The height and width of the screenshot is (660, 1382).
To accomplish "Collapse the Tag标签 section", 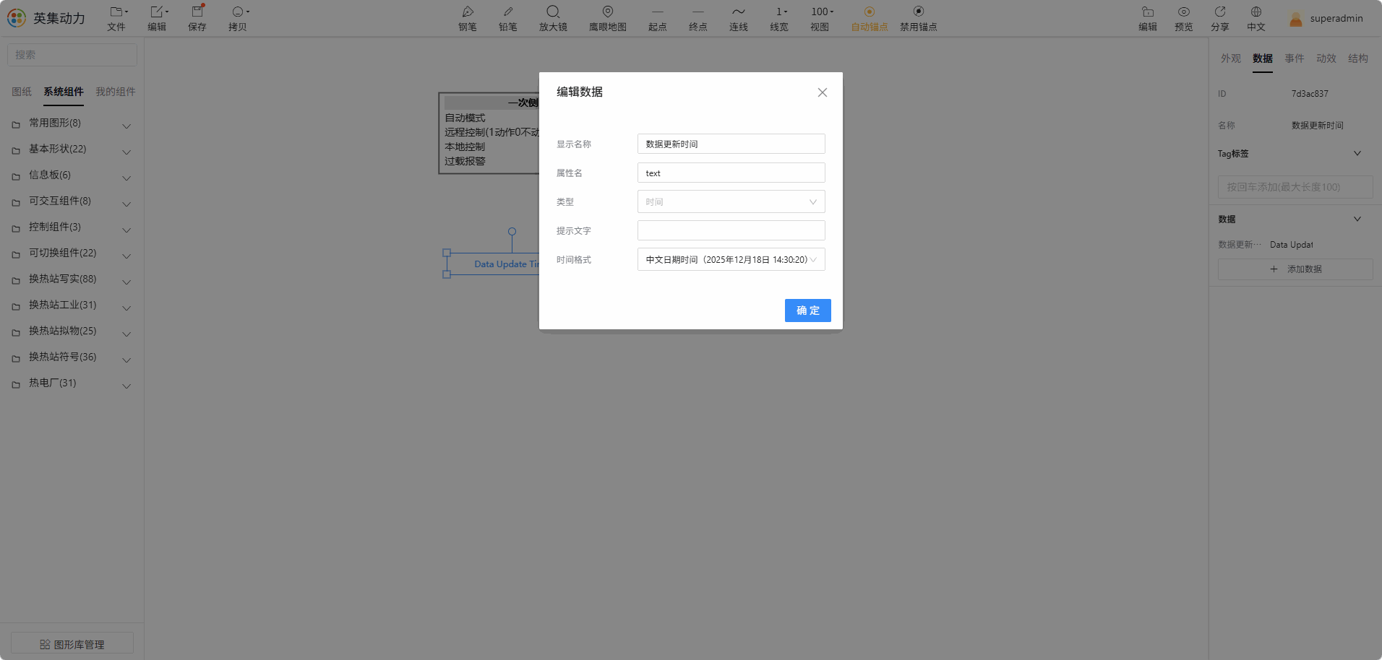I will coord(1357,153).
